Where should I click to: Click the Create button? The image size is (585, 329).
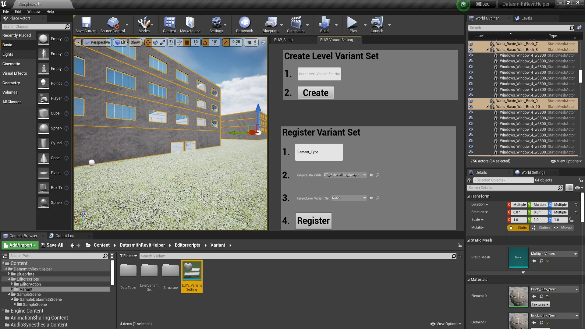315,93
